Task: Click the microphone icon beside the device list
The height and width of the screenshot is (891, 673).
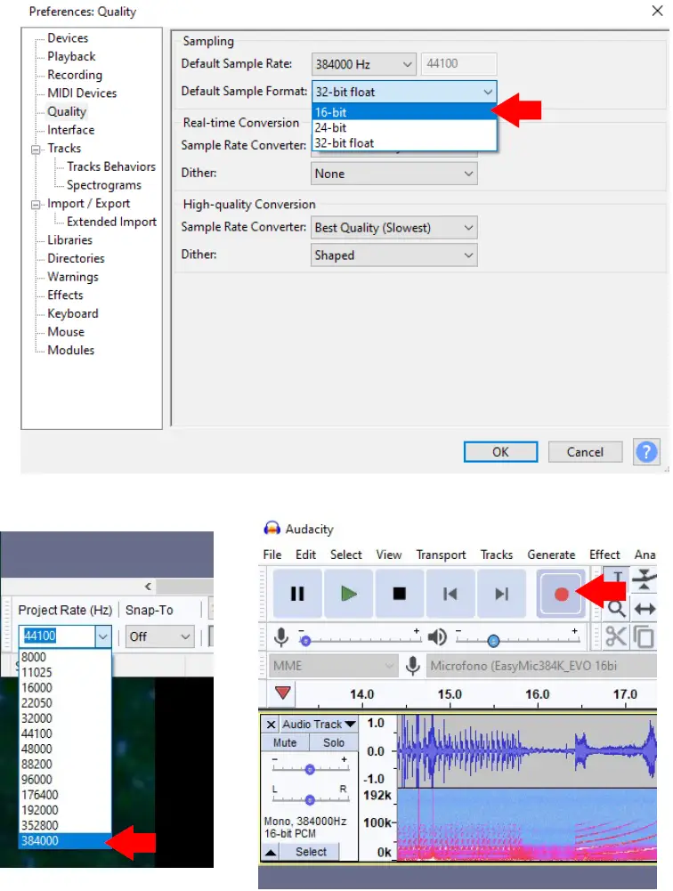Action: 413,666
